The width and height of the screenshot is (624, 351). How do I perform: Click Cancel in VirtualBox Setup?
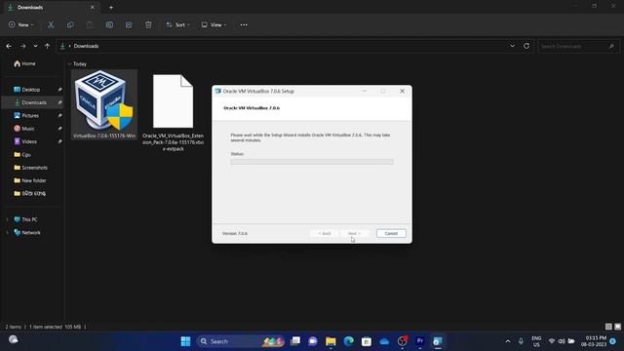click(x=391, y=234)
